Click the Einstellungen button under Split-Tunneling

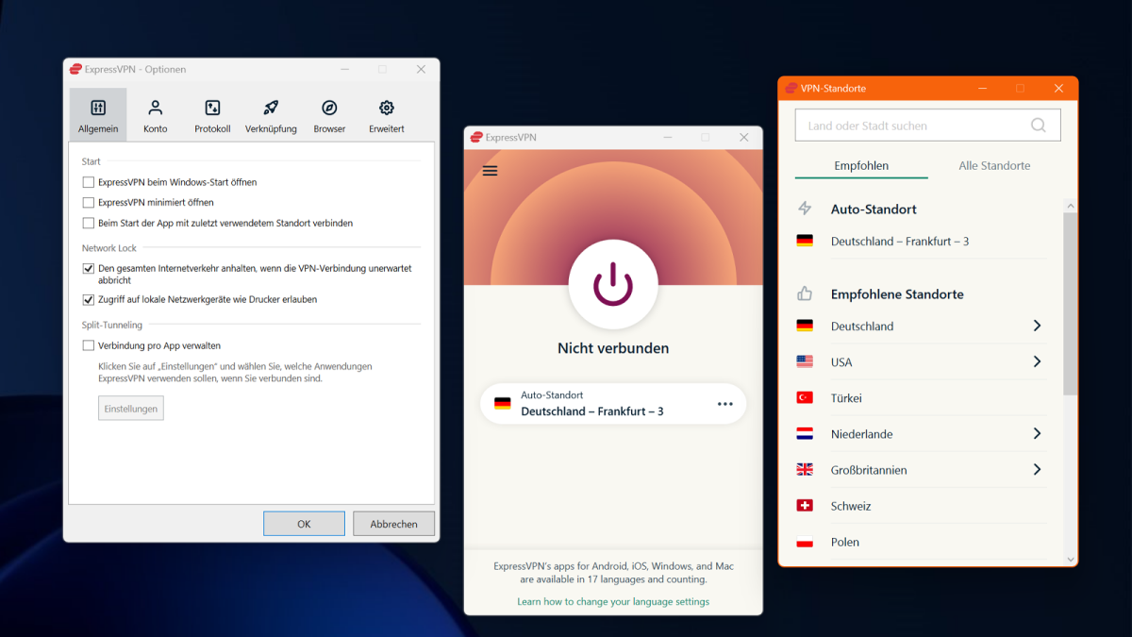(131, 408)
